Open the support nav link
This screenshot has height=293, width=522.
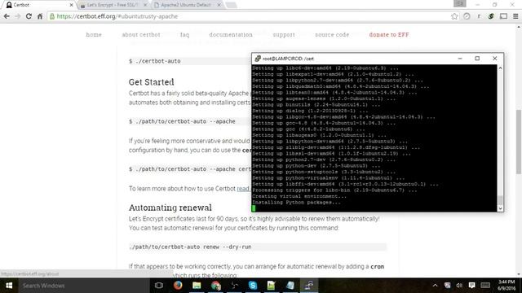[284, 34]
